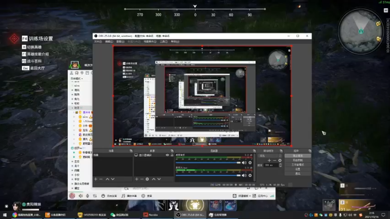Move the source up with the arrow icon

click(x=154, y=179)
